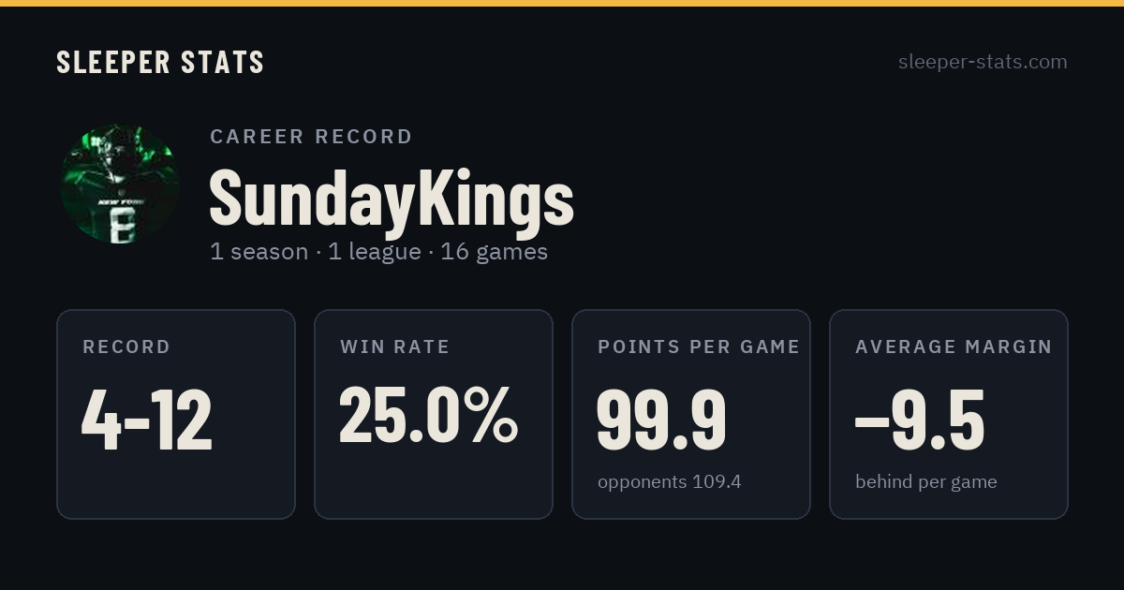Click the RECORD card label
1124x590 pixels.
(126, 347)
